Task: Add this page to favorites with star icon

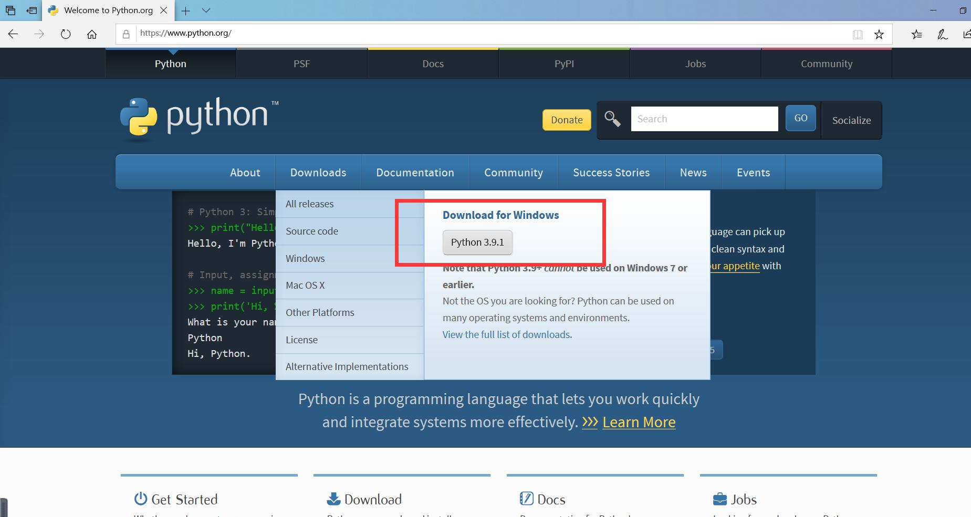Action: click(x=878, y=34)
